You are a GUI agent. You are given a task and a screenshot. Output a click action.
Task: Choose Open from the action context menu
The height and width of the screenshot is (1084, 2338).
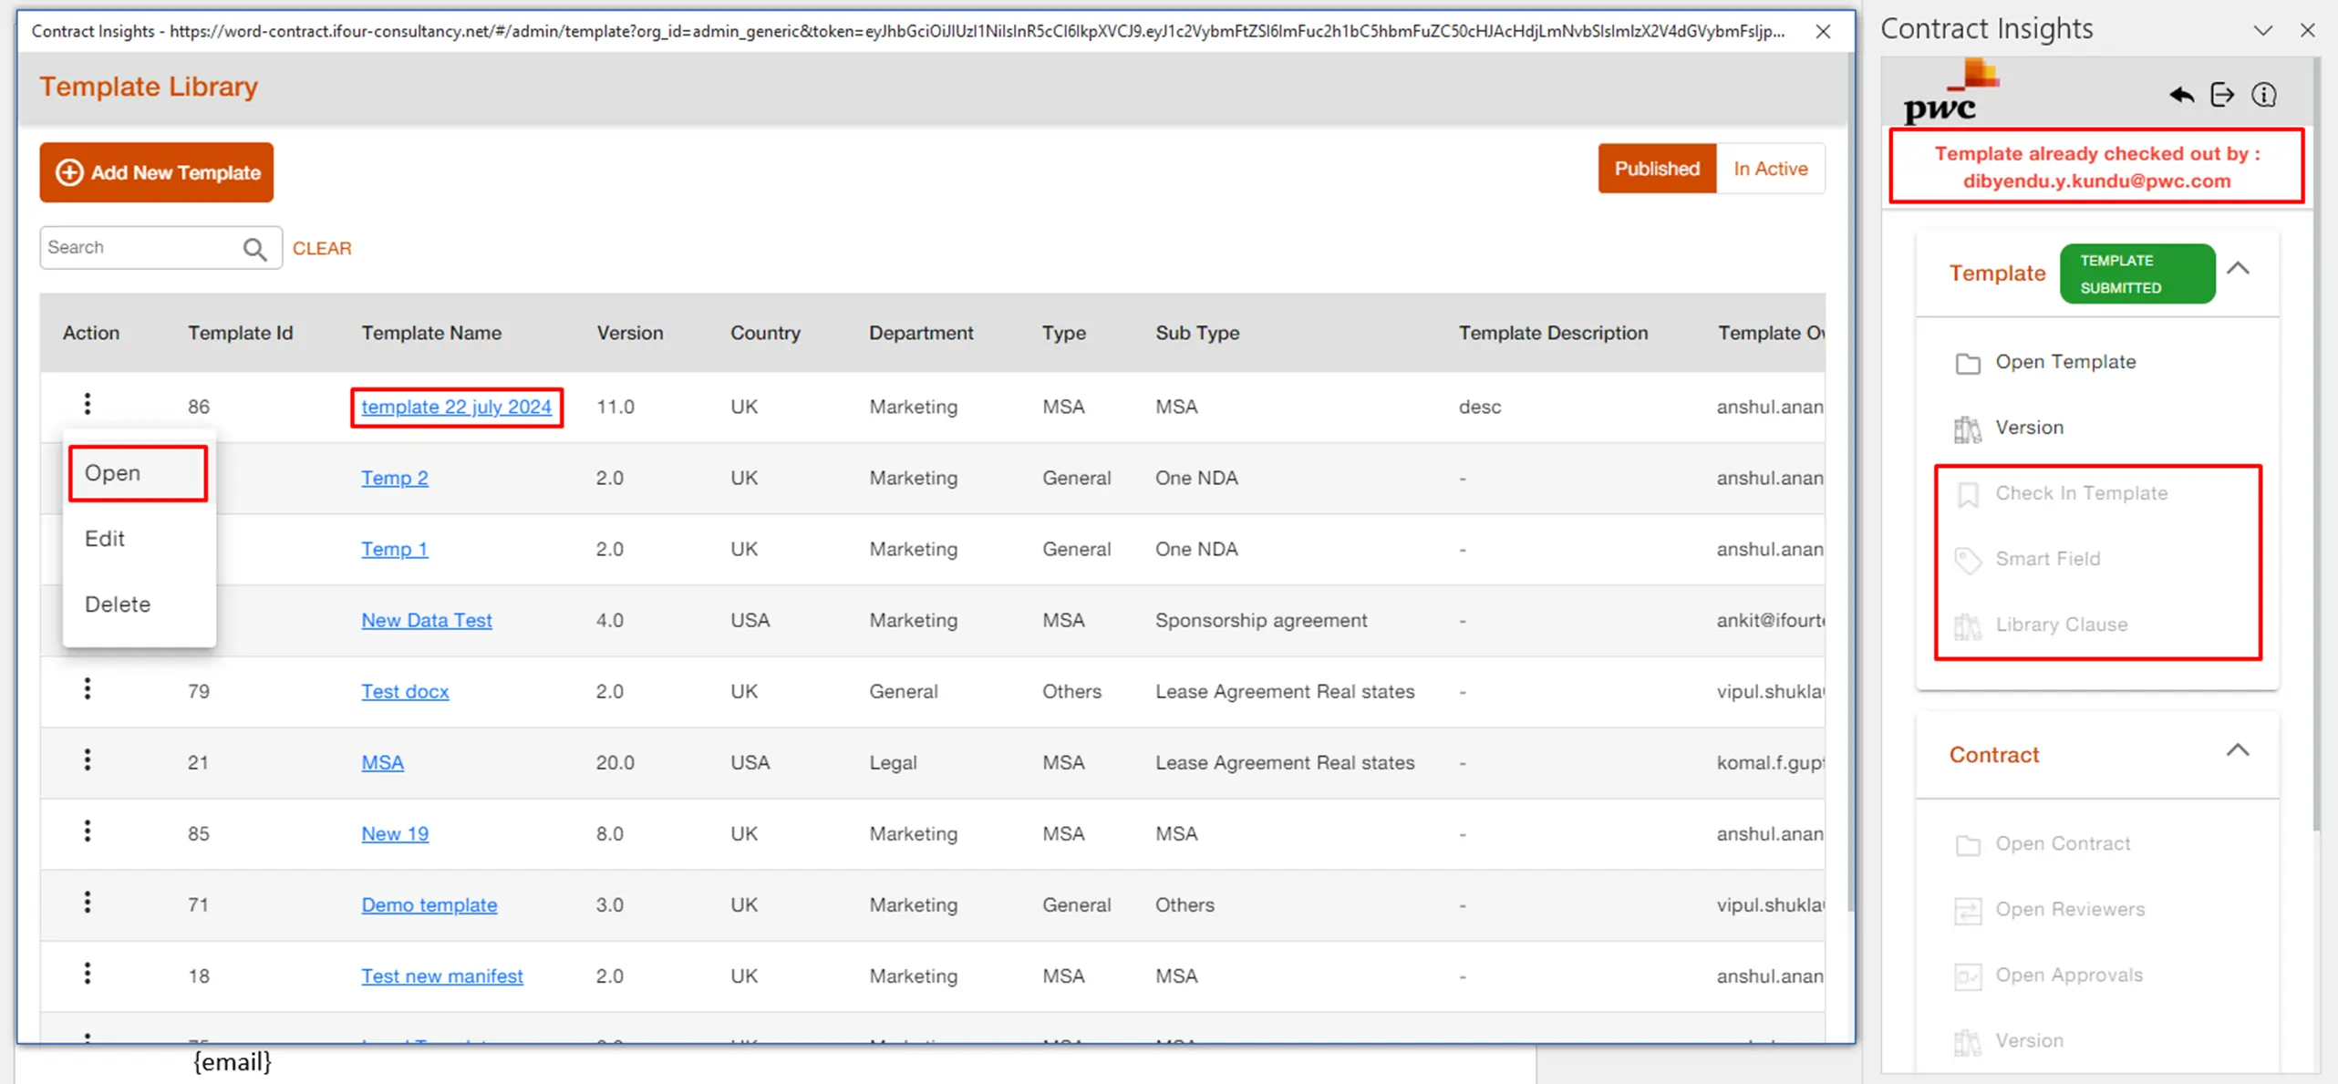[x=138, y=473]
